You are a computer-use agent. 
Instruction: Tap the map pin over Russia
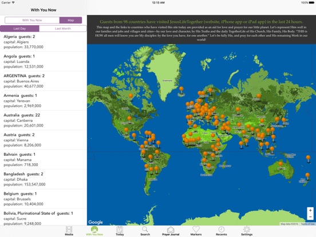(259, 97)
